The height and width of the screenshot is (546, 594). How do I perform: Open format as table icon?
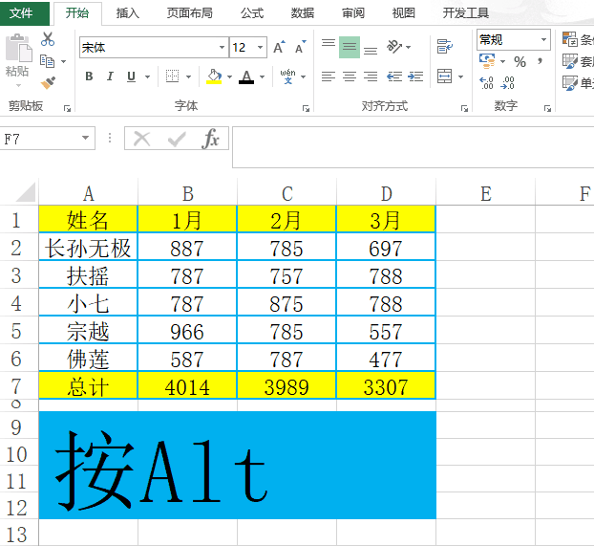click(x=570, y=61)
